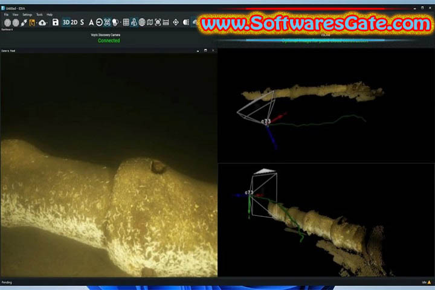Switch to the 3D view mode
This screenshot has height=290, width=435.
(66, 22)
